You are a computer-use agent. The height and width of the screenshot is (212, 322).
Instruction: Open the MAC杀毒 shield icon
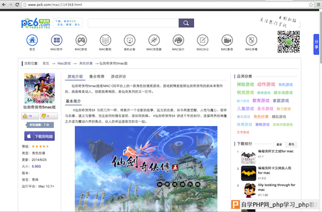251,40
